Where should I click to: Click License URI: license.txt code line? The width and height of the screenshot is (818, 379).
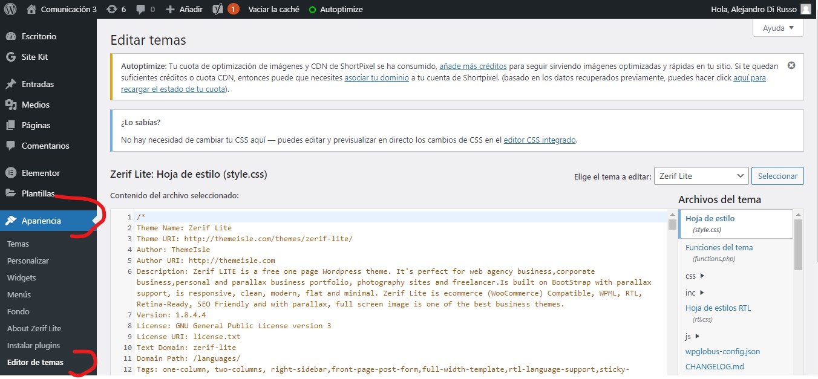(x=188, y=337)
